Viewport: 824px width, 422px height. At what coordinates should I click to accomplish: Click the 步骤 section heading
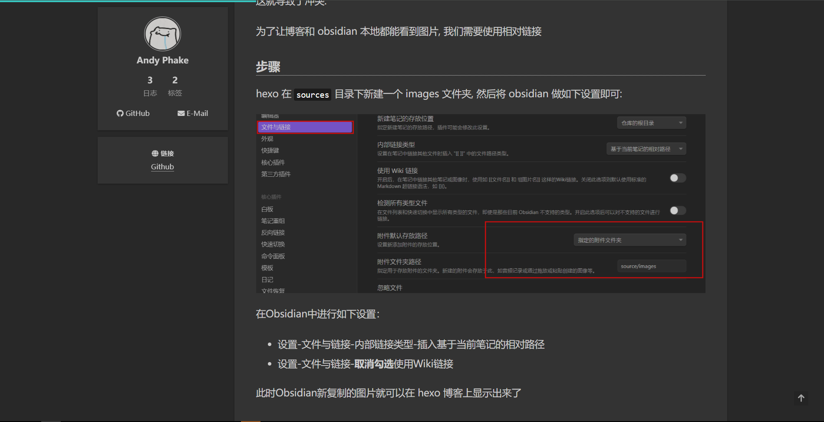[x=268, y=67]
